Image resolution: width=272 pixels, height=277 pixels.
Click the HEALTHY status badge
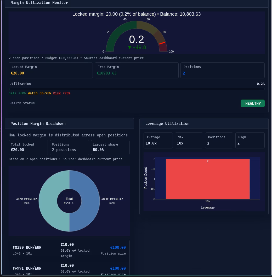point(252,103)
